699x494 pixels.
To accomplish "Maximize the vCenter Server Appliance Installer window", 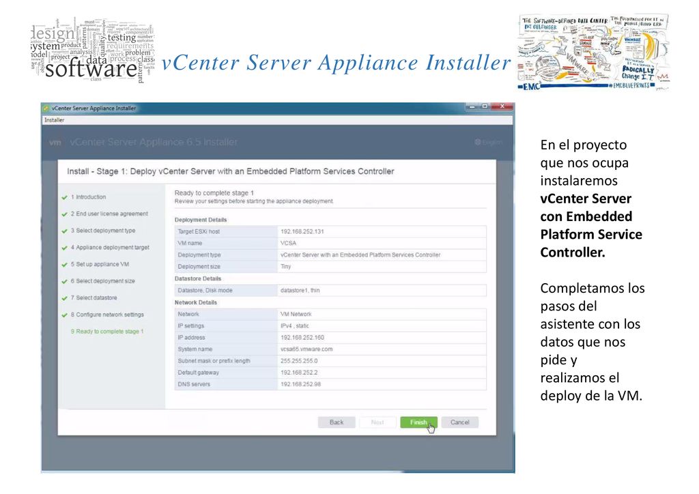I will click(x=485, y=106).
